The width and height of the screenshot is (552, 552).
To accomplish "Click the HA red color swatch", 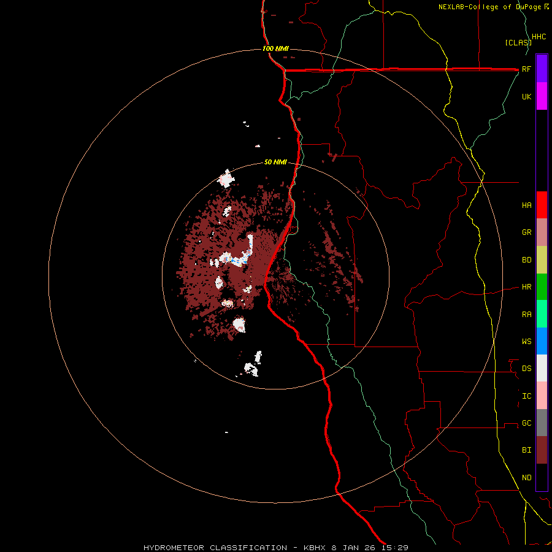I will pos(542,205).
